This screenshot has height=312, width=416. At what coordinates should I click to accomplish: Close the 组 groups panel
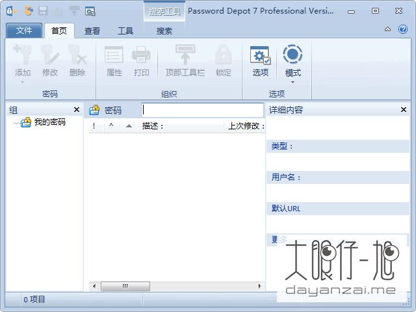(77, 110)
